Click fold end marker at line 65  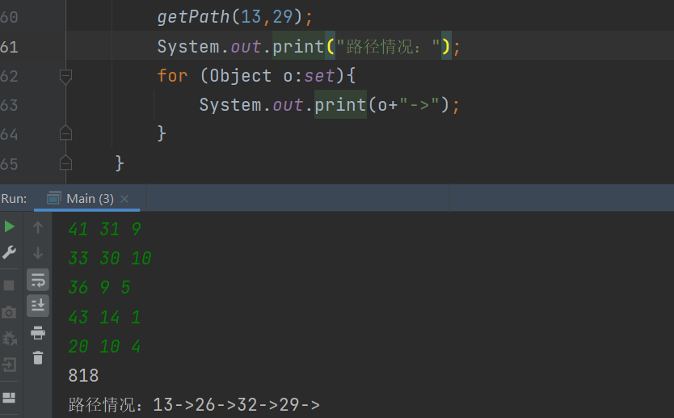point(65,163)
